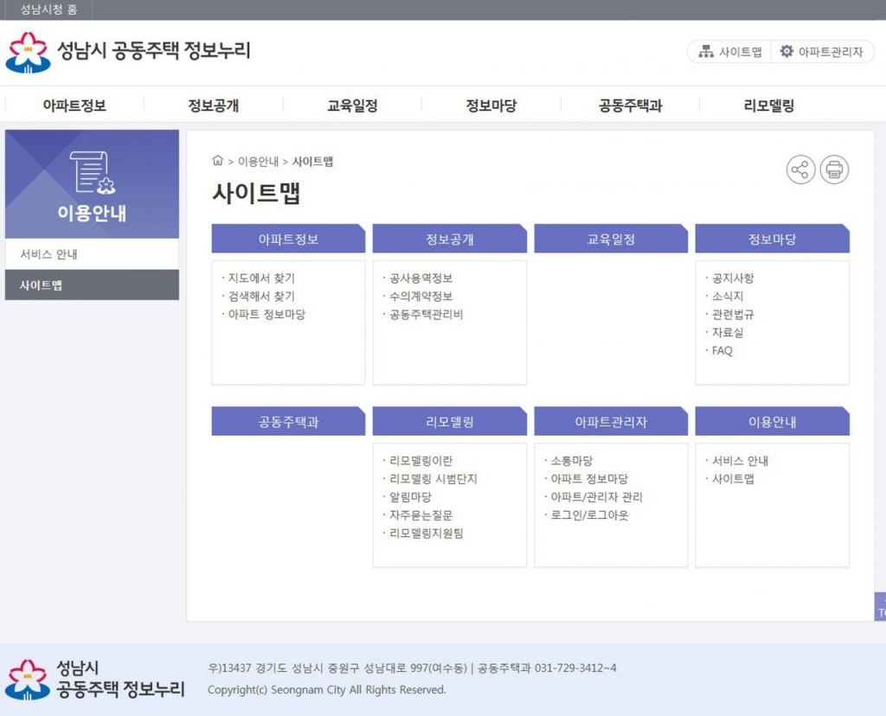Open 지도에서 찾기 link
Screen dimensions: 886x716
coord(260,278)
